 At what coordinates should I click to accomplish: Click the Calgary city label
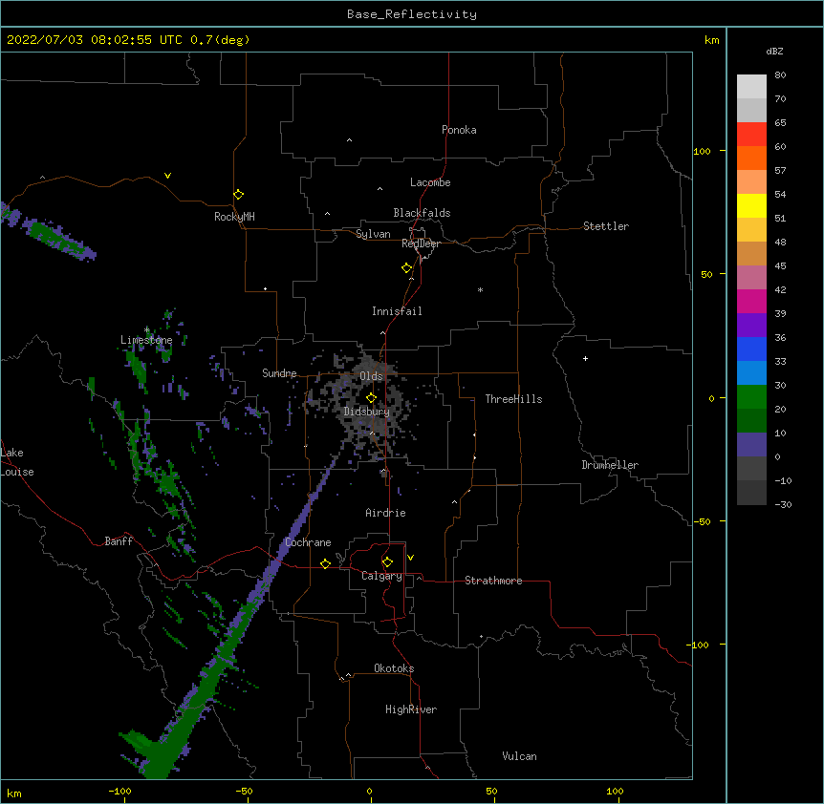click(x=381, y=576)
